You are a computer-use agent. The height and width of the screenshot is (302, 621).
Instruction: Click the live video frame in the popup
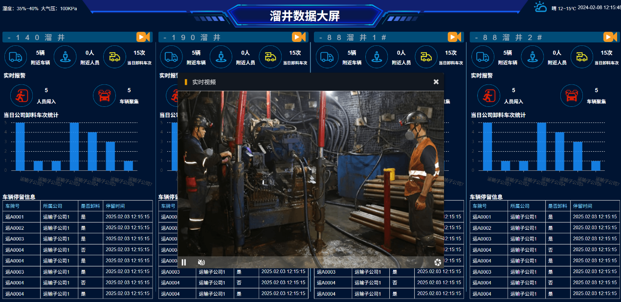click(310, 173)
